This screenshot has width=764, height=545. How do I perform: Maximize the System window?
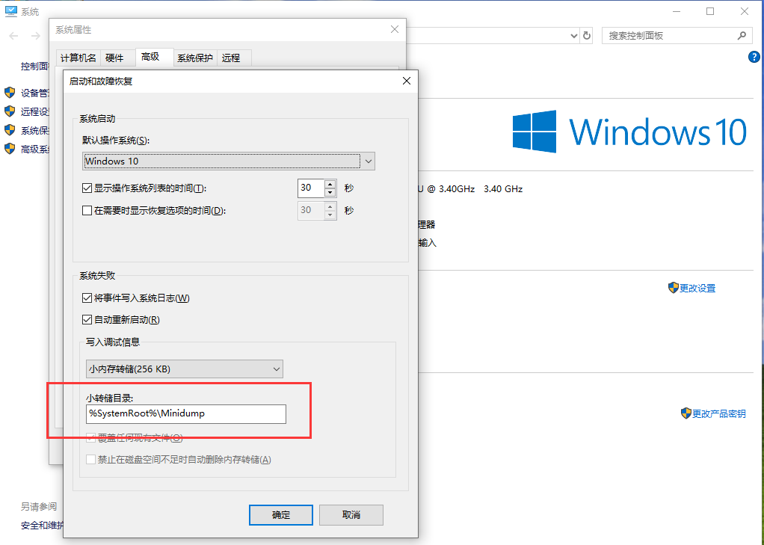point(710,12)
